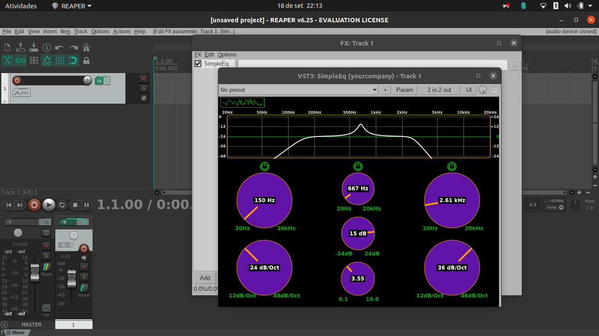Click the Param button in plugin window
The width and height of the screenshot is (599, 336).
coord(404,90)
